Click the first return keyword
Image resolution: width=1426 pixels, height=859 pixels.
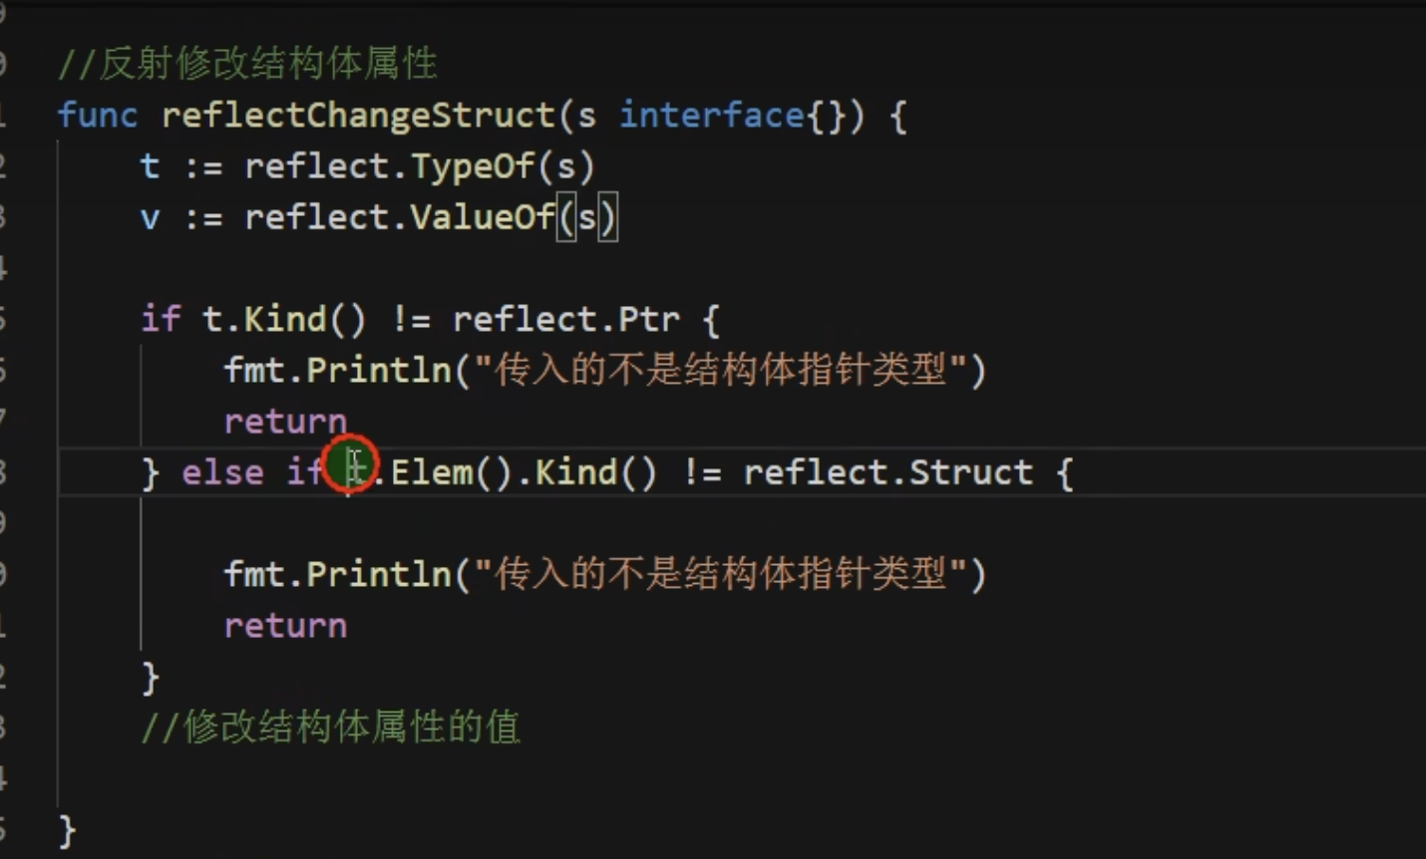tap(285, 422)
